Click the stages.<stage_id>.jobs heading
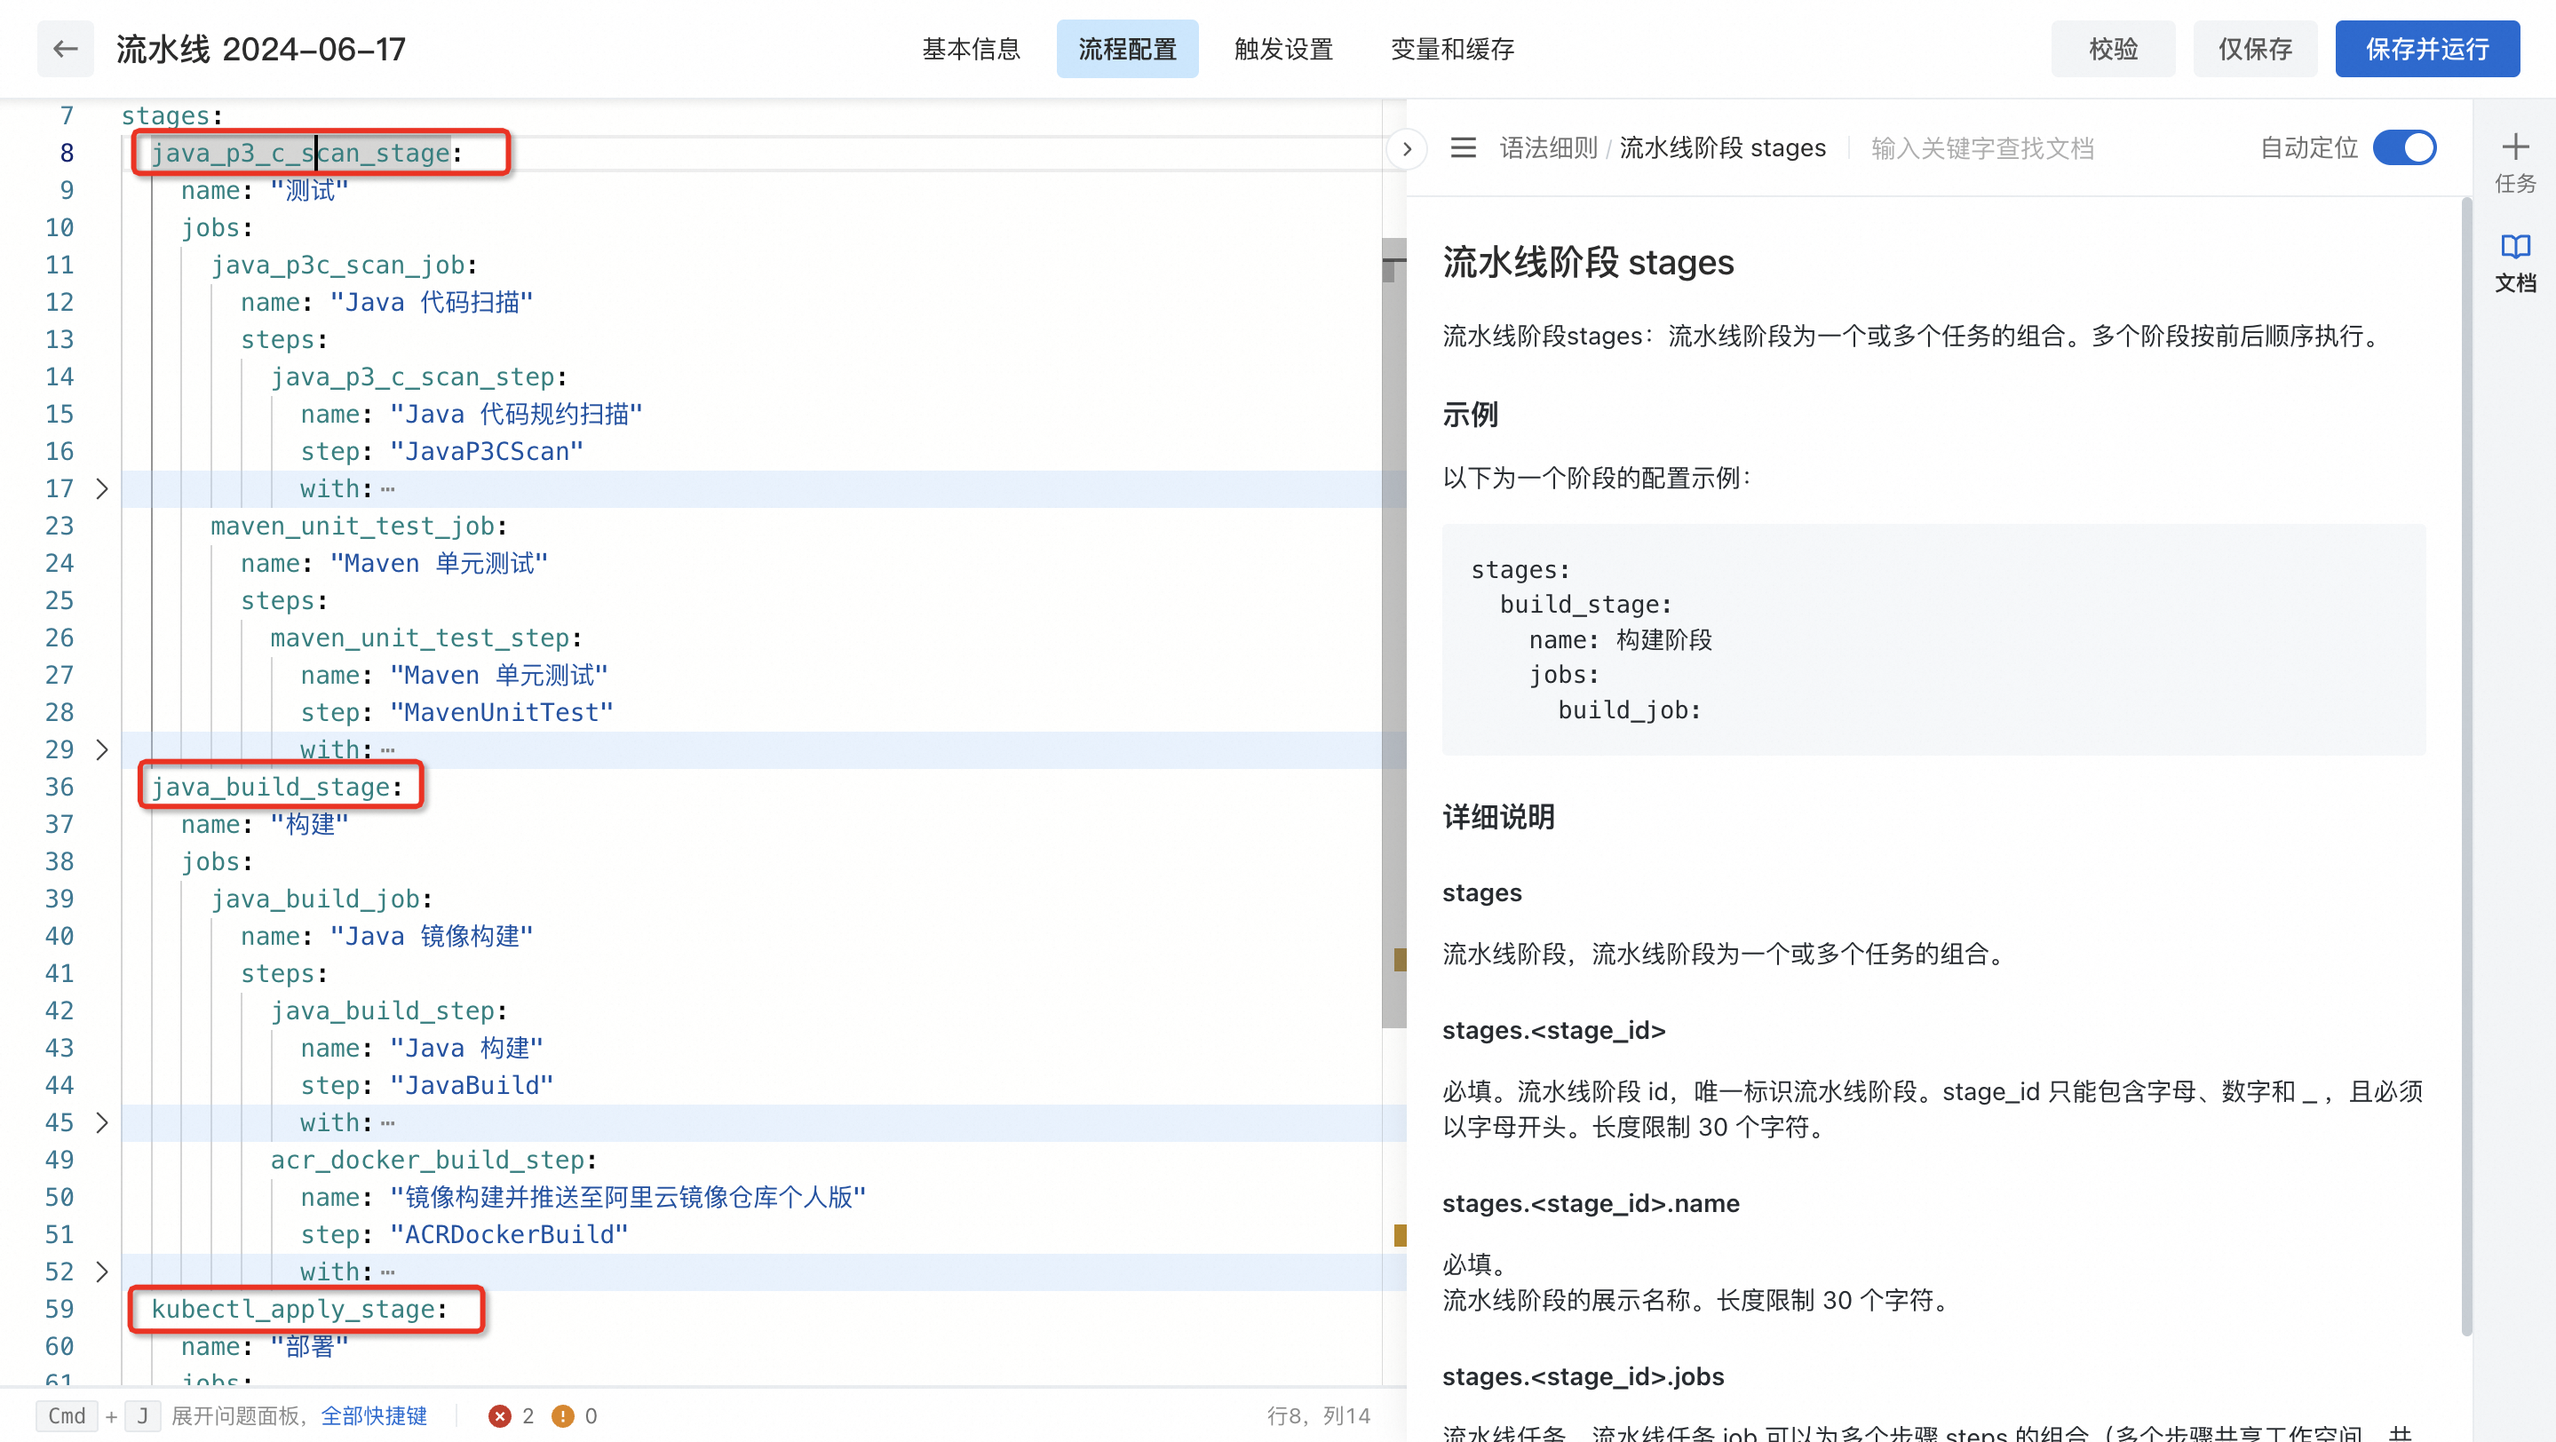This screenshot has width=2556, height=1442. pos(1583,1376)
